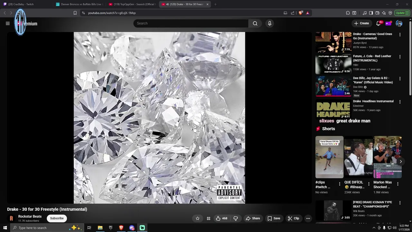
Task: Click the grid icon beside the like button
Action: (209, 218)
